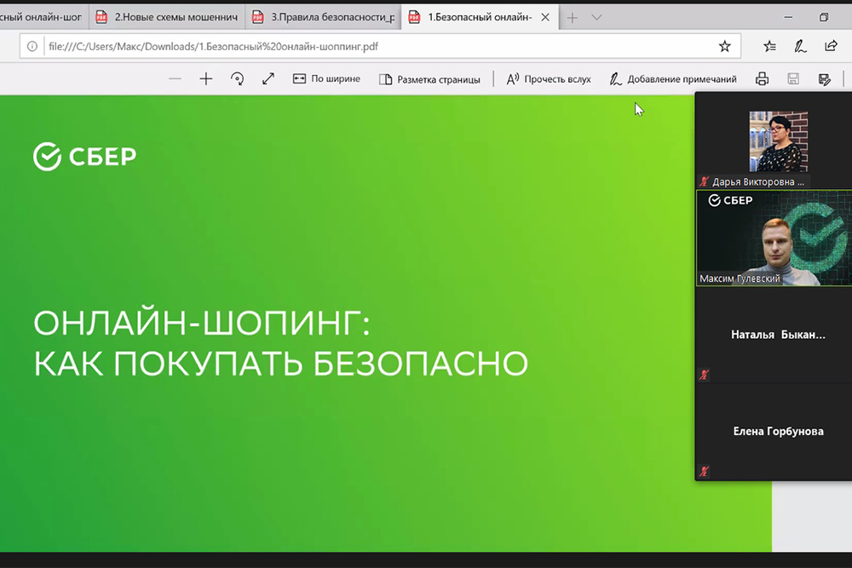Open the Разметка страницы page layout options
Viewport: 852px width, 568px height.
[430, 79]
